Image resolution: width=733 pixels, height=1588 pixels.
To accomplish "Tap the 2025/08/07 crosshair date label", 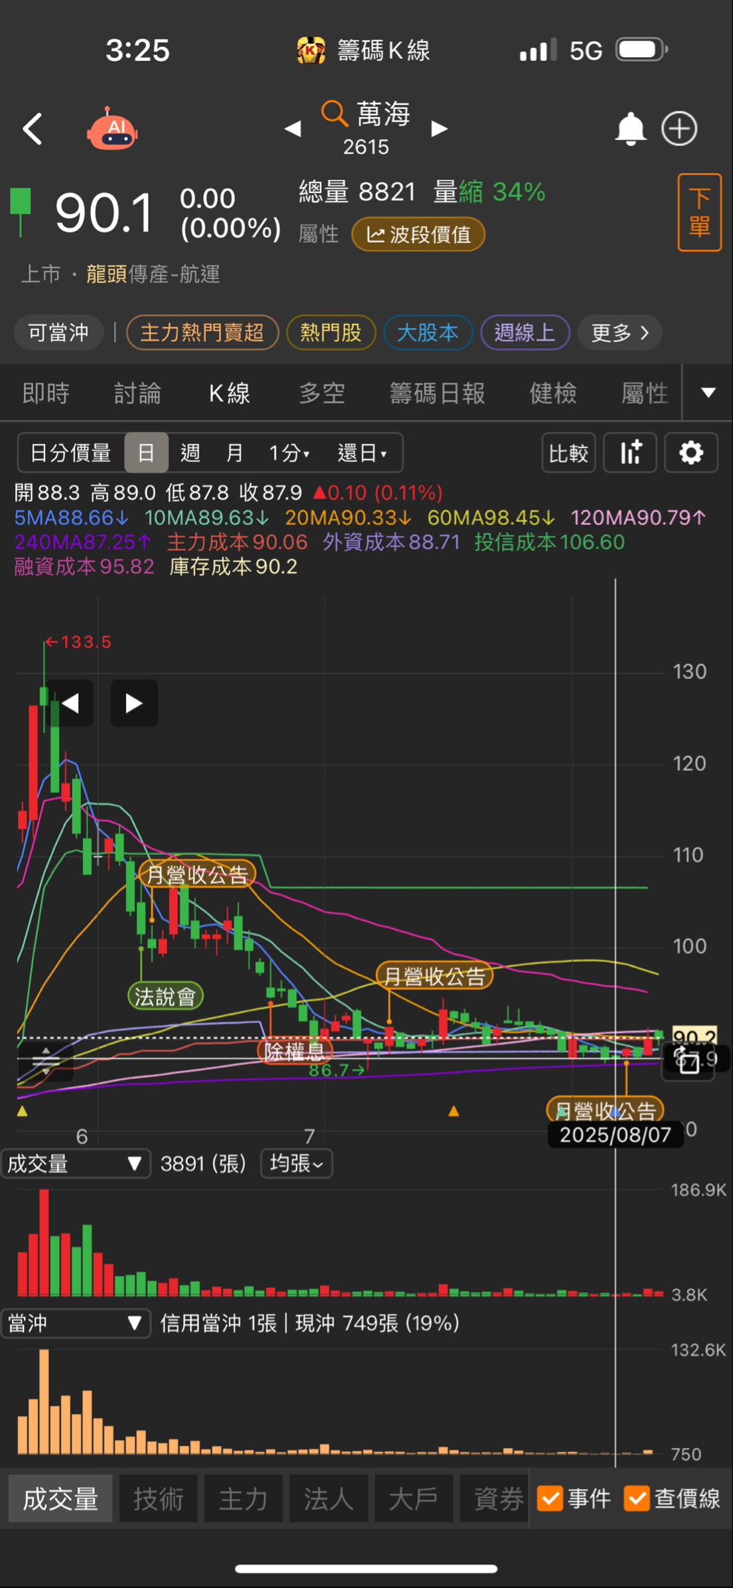I will pyautogui.click(x=615, y=1135).
